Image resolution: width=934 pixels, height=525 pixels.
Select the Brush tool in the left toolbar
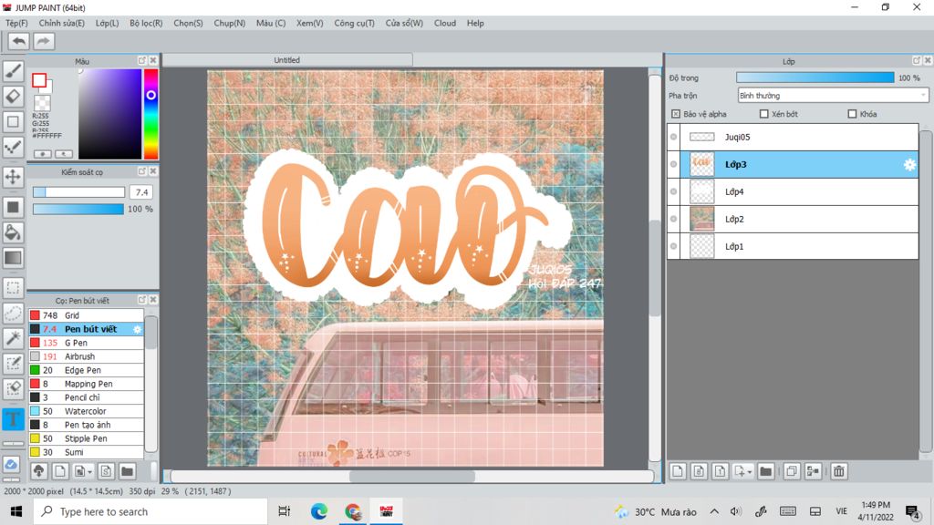[x=13, y=71]
